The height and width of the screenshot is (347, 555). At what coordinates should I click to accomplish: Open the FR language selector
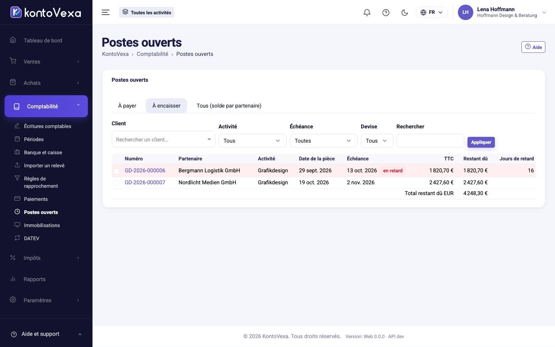point(432,12)
